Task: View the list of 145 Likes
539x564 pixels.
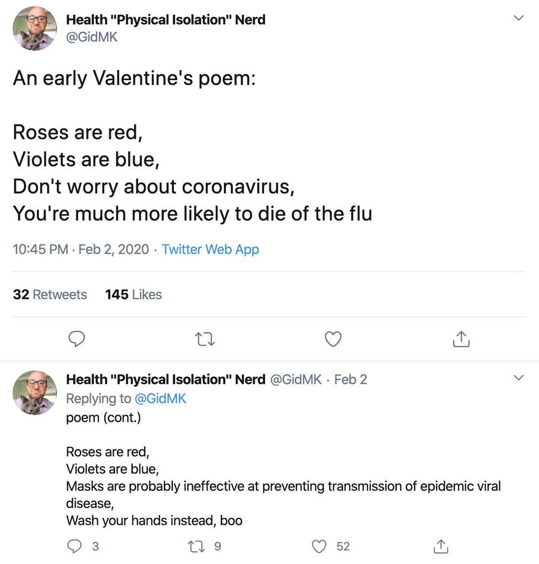Action: pyautogui.click(x=133, y=295)
